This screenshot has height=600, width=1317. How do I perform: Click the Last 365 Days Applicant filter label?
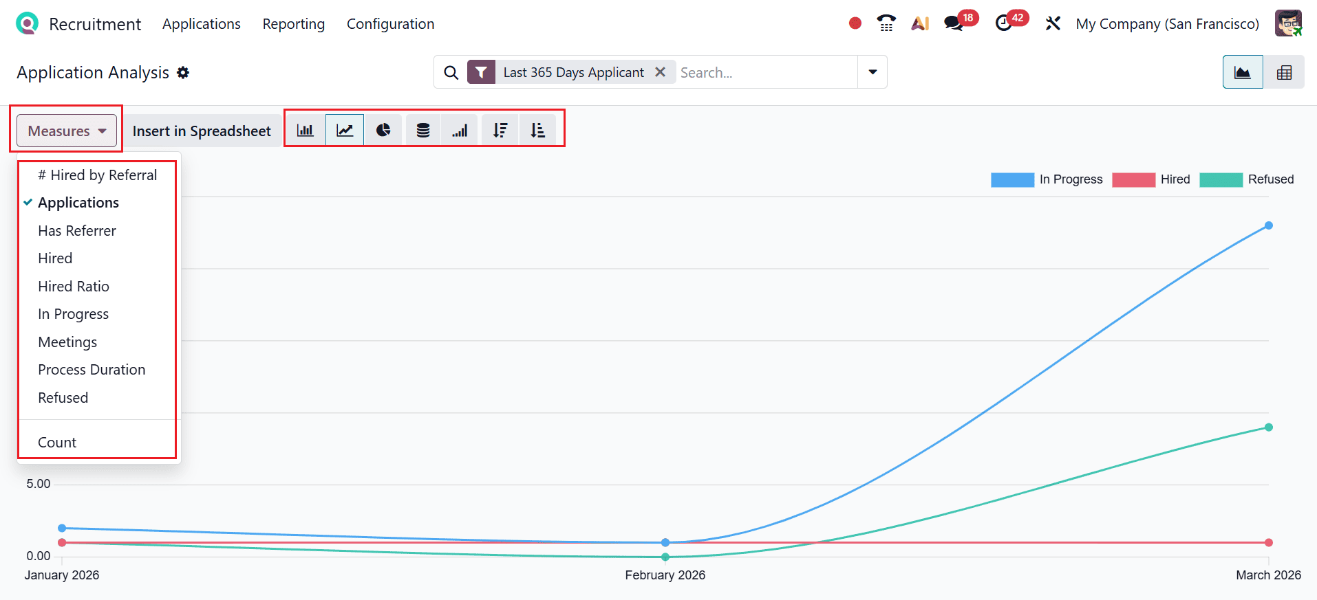pyautogui.click(x=574, y=72)
